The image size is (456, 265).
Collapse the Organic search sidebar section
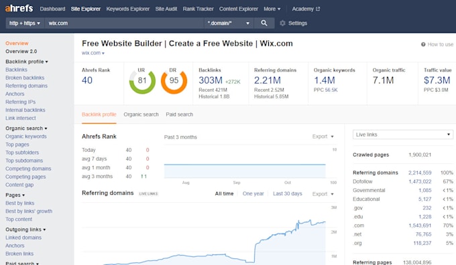tap(26, 128)
